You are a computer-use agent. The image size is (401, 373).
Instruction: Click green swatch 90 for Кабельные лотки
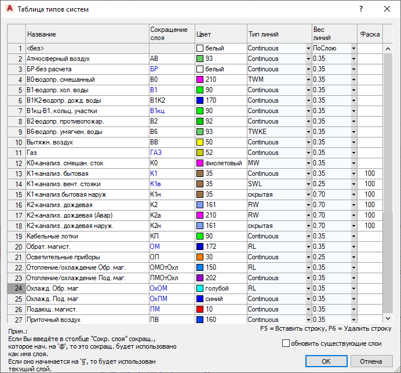pos(200,236)
